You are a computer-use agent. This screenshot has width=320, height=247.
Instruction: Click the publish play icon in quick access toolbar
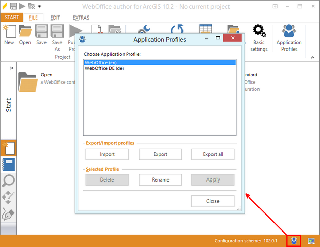[x=22, y=6]
